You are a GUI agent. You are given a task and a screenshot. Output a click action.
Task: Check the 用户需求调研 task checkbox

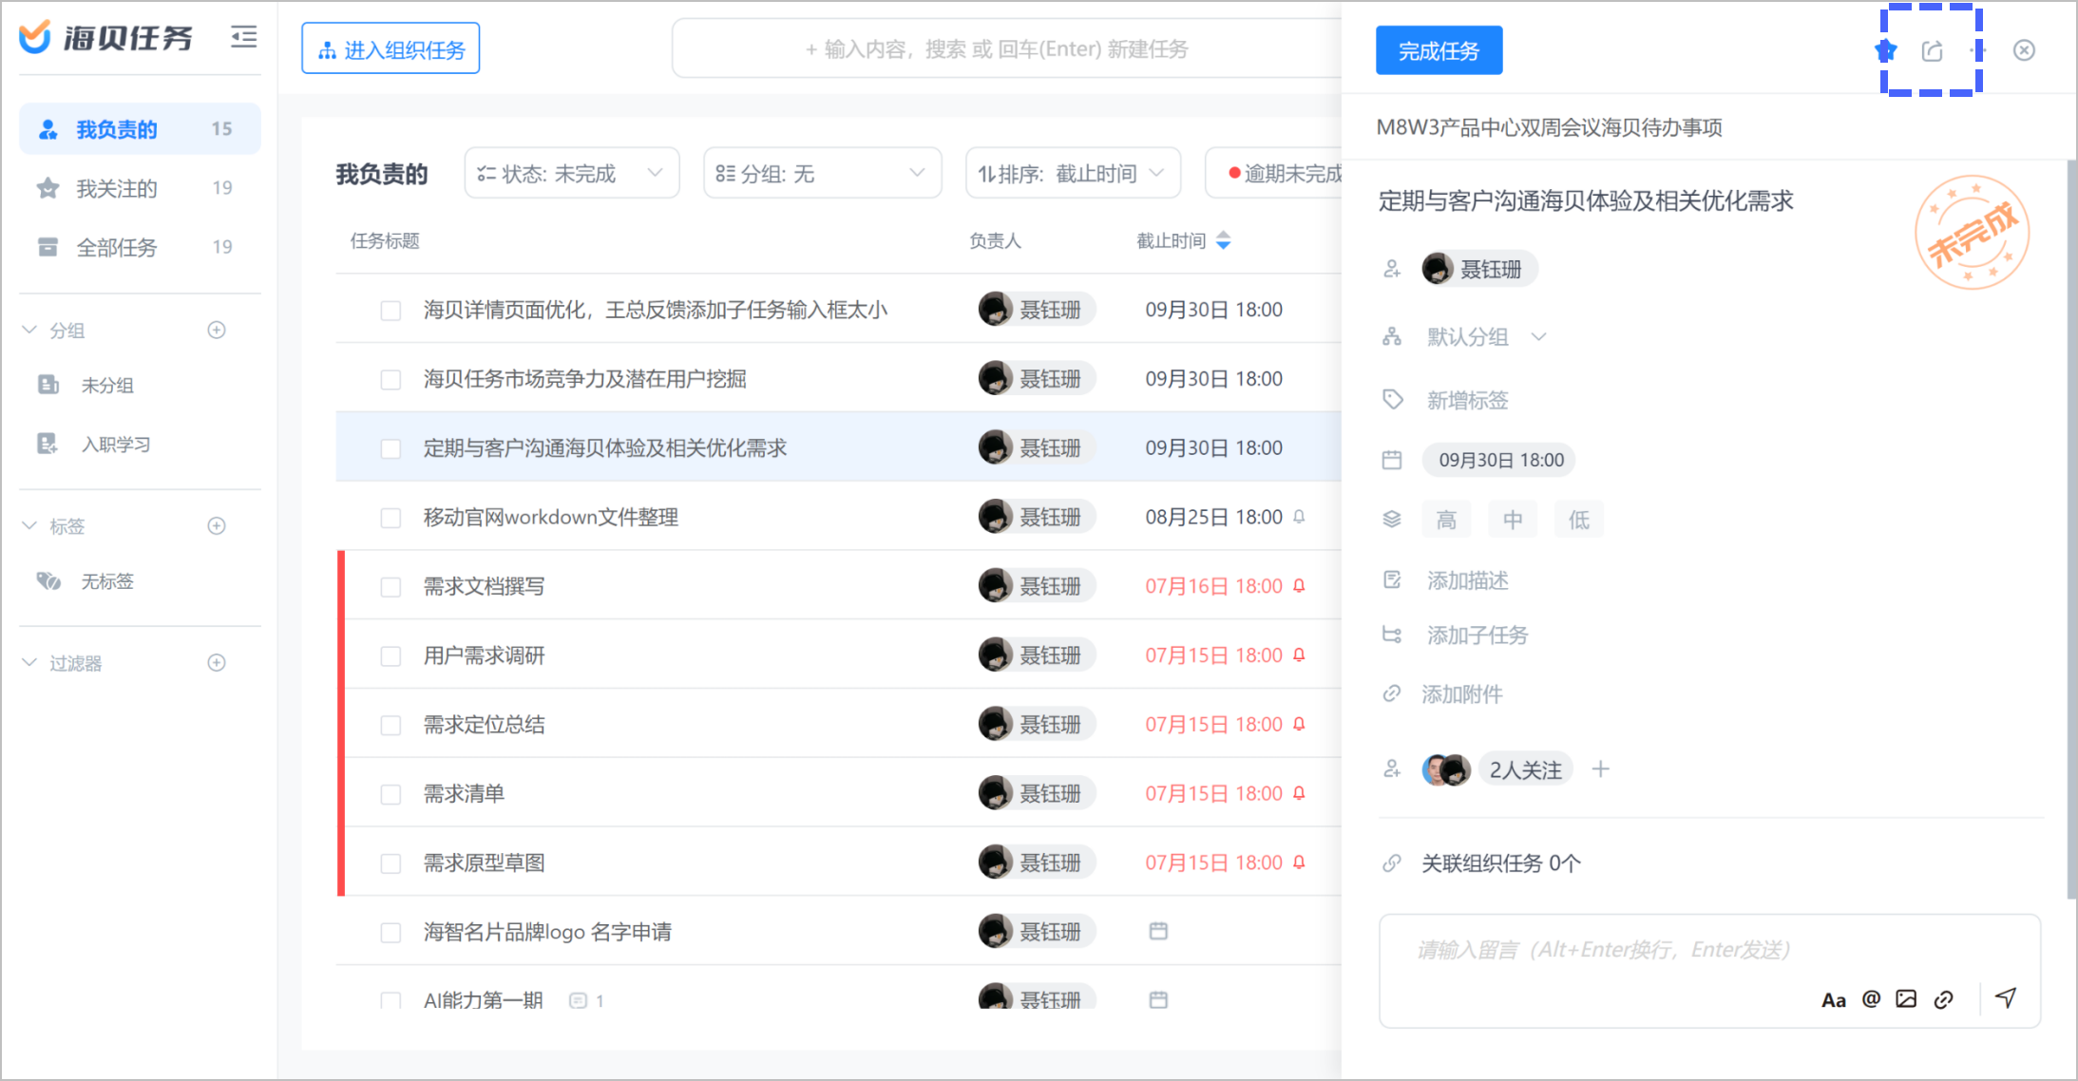391,656
